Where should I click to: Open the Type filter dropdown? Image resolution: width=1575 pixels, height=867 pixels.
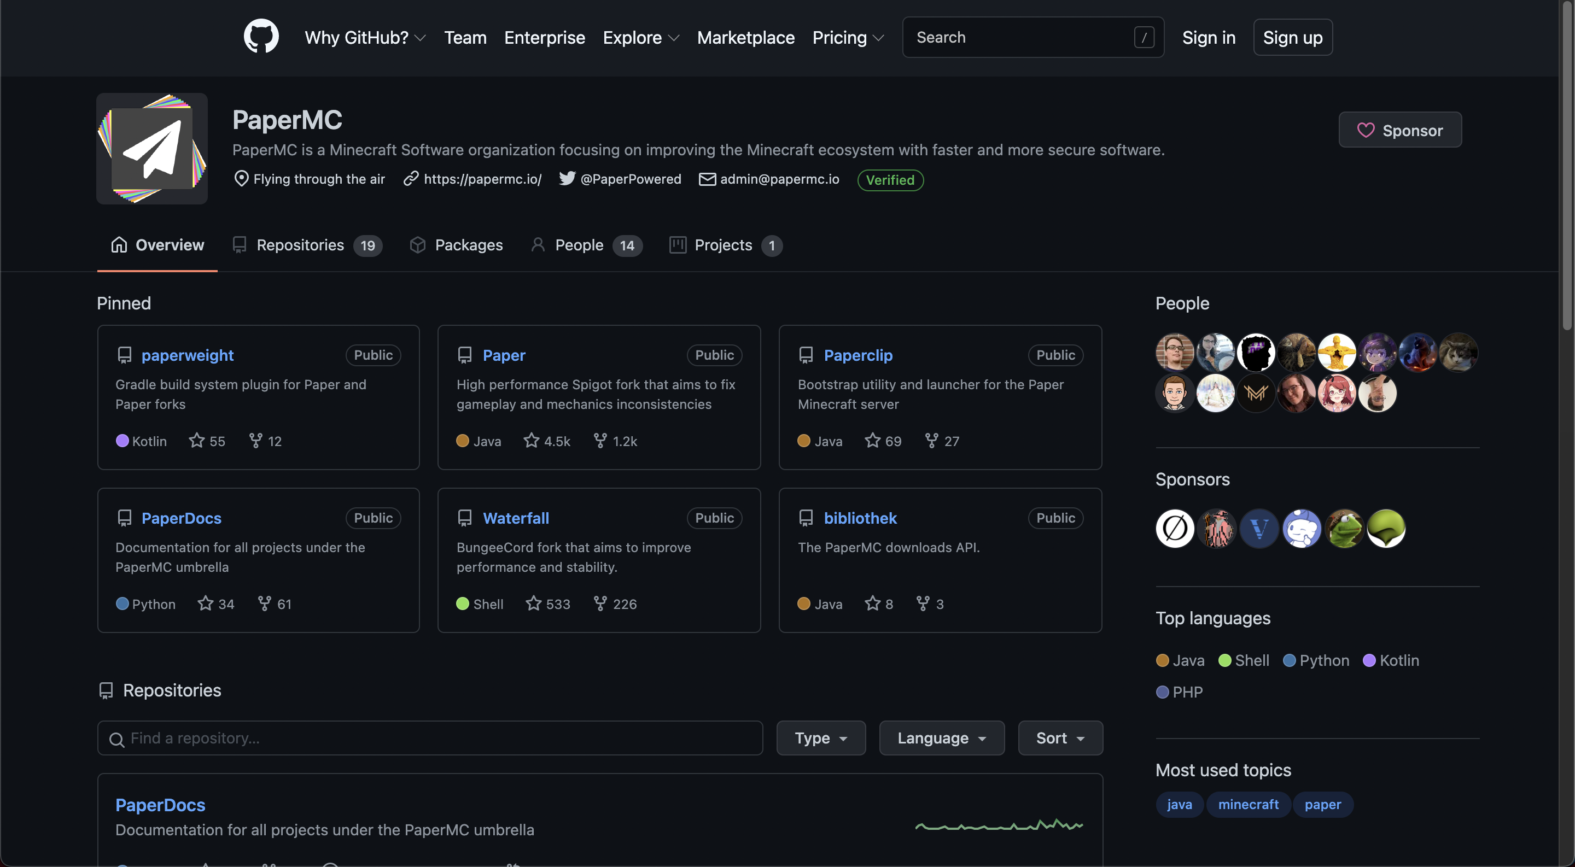pyautogui.click(x=820, y=738)
